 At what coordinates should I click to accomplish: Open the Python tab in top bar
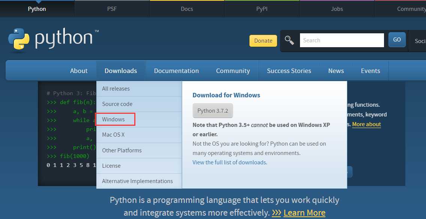(x=37, y=9)
